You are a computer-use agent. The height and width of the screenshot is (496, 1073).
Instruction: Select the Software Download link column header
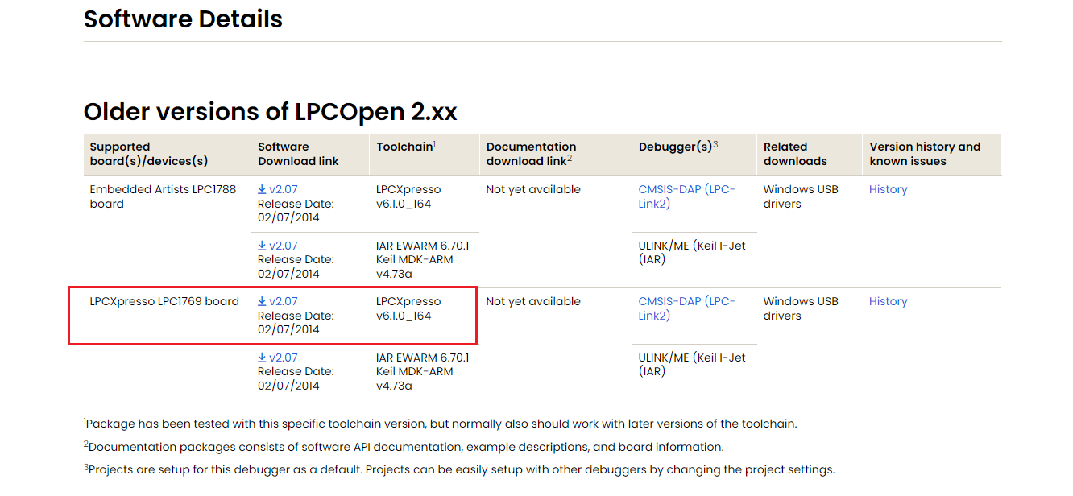click(x=297, y=154)
